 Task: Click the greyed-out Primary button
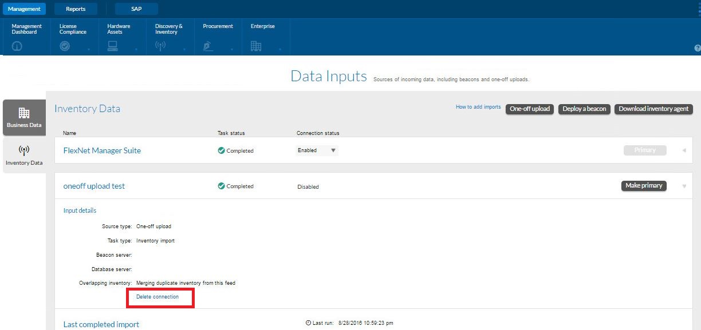pos(645,150)
